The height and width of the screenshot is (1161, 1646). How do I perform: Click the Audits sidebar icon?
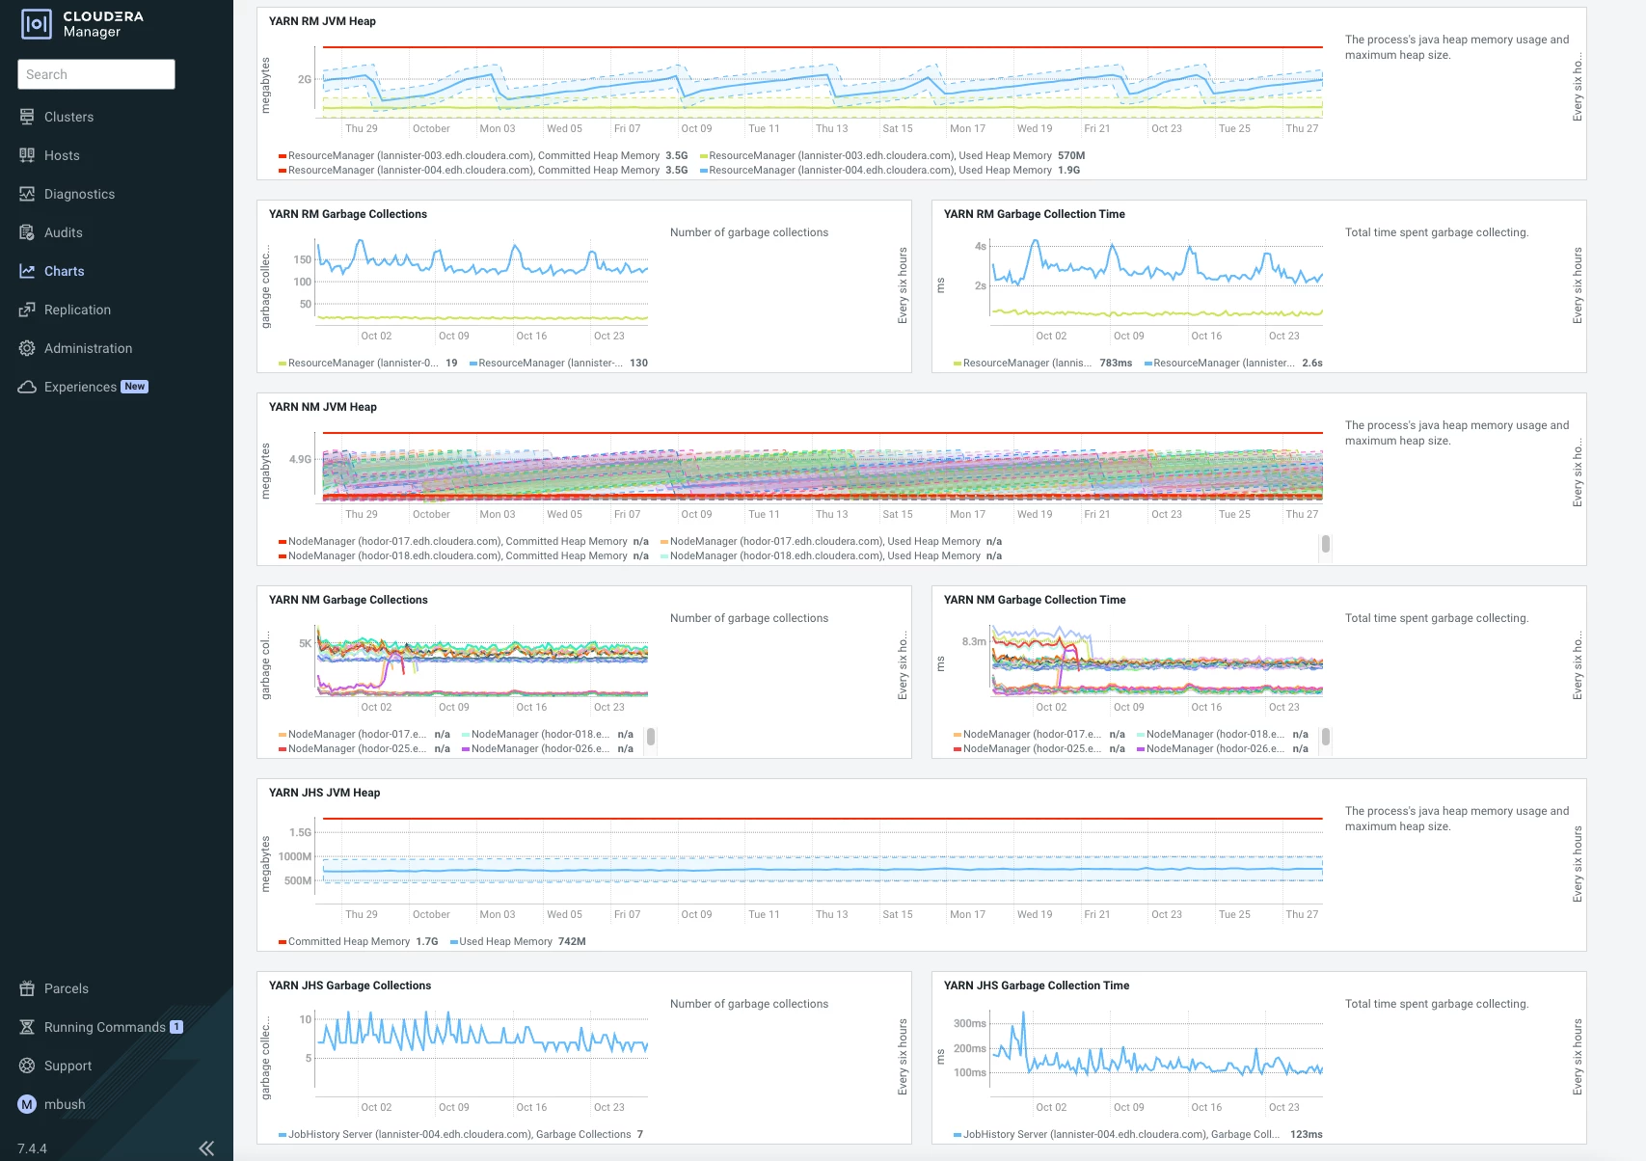27,232
